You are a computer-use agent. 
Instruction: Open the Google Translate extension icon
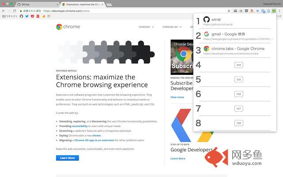[x=263, y=11]
